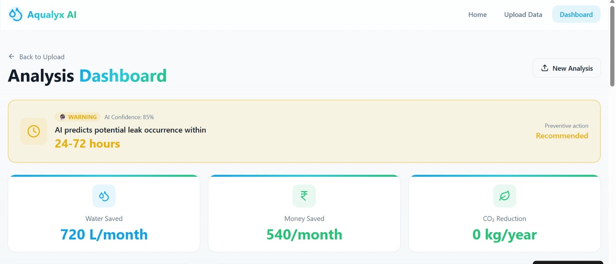Click the small icon in WARNING badge
The height and width of the screenshot is (264, 616).
[x=62, y=117]
